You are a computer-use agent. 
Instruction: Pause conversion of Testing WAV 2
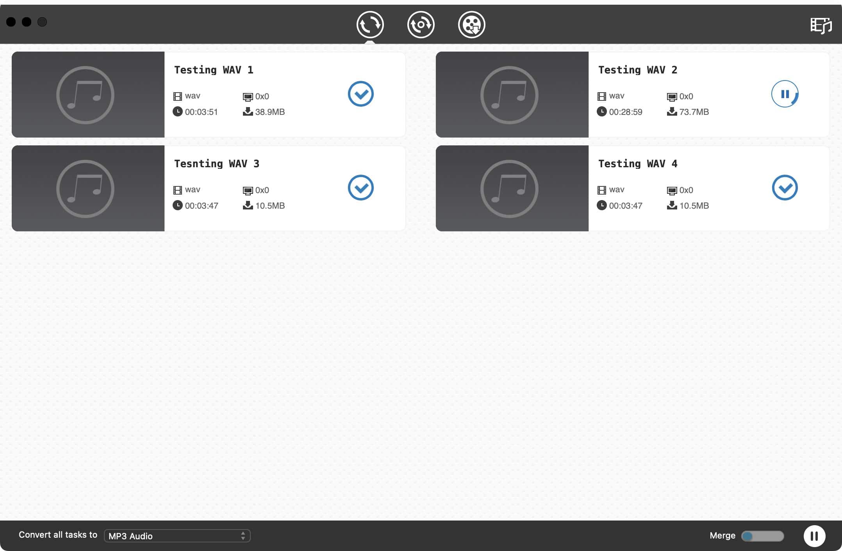pyautogui.click(x=785, y=94)
